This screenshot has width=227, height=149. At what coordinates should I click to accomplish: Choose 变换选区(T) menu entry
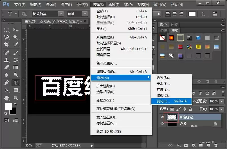click(x=121, y=100)
